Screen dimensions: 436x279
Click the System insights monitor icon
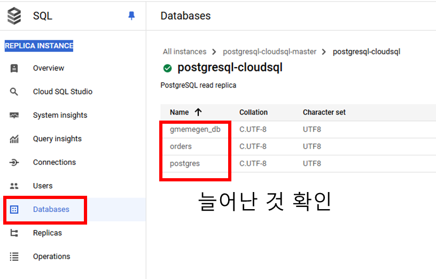[x=14, y=115]
